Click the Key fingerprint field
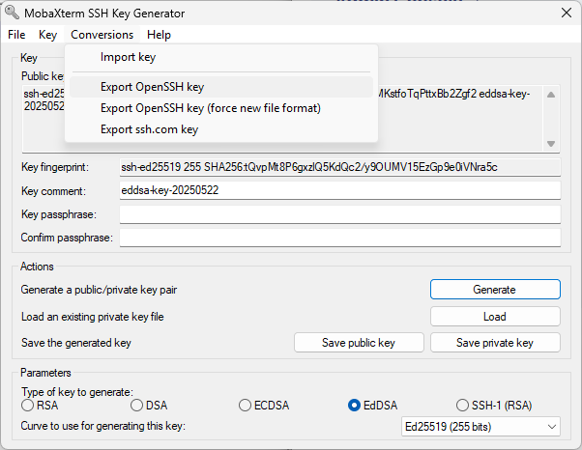This screenshot has width=582, height=450. (340, 167)
